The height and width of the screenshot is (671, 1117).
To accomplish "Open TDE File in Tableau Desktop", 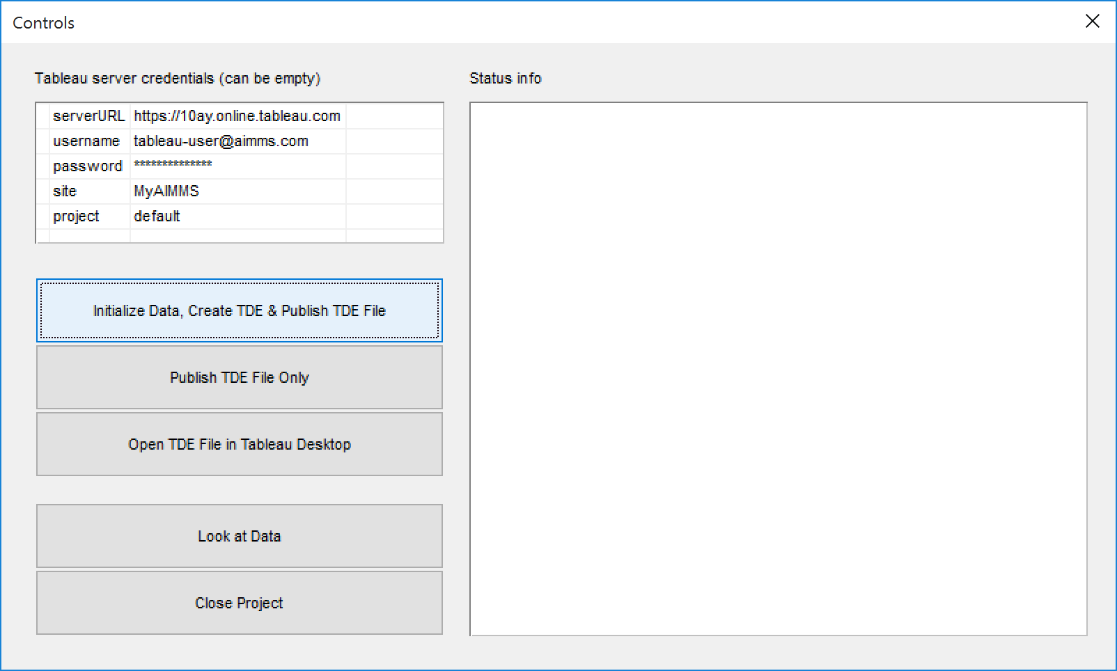I will (239, 444).
